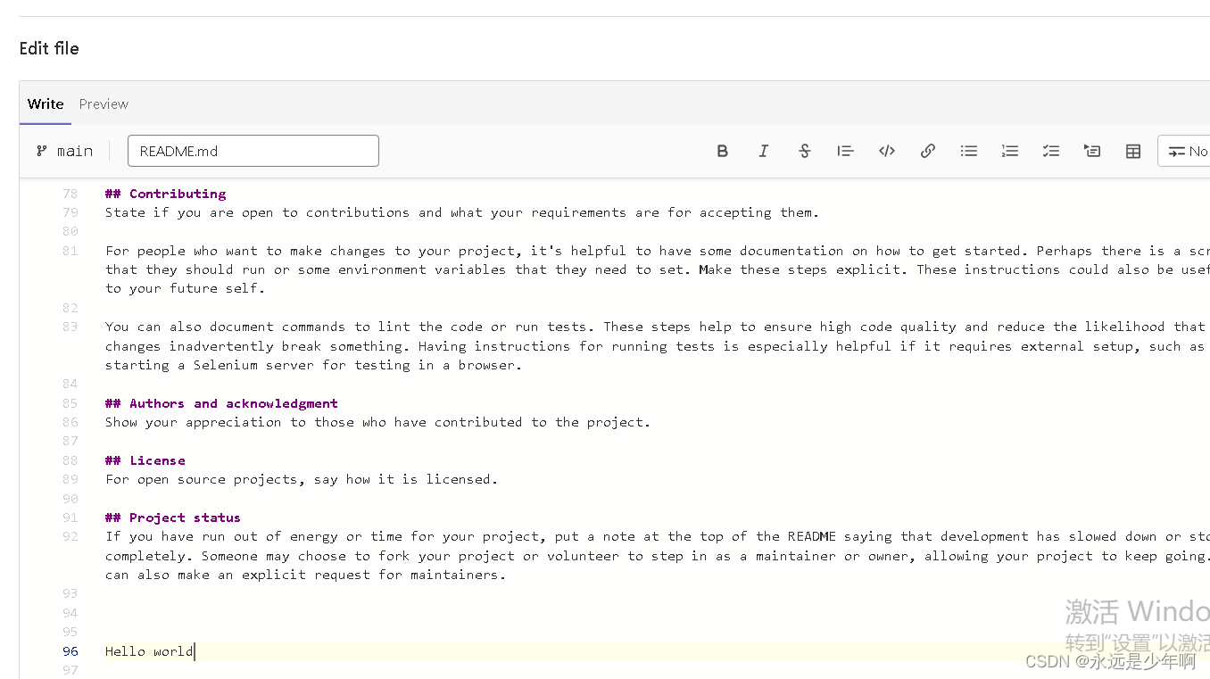Click 'to your future self.' line
This screenshot has width=1210, height=679.
tap(185, 288)
